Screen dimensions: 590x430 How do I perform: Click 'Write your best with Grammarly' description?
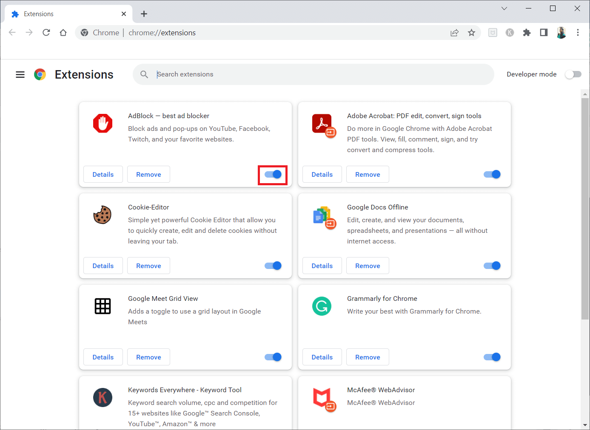[414, 311]
